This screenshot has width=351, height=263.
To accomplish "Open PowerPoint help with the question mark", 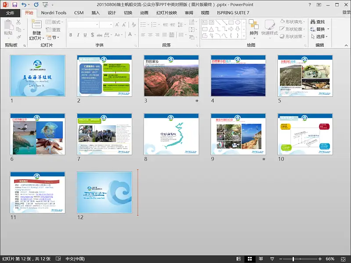I will [310, 4].
